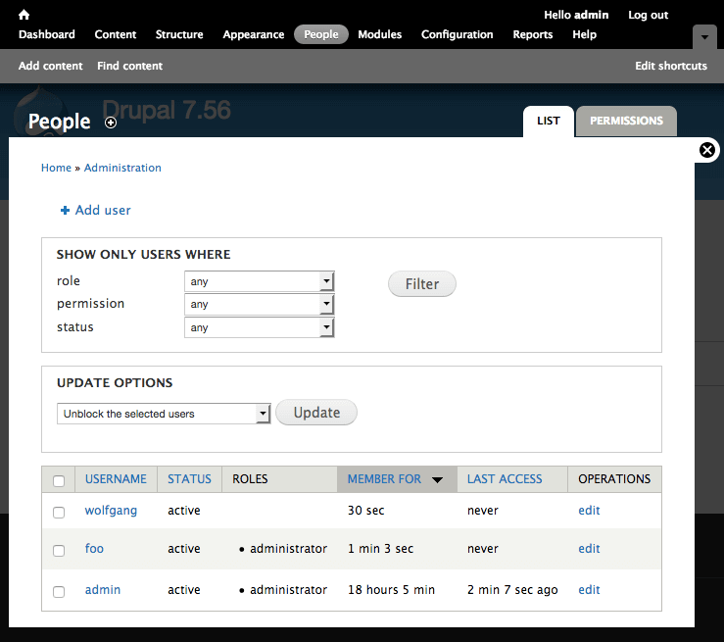Click the Filter button

click(422, 284)
